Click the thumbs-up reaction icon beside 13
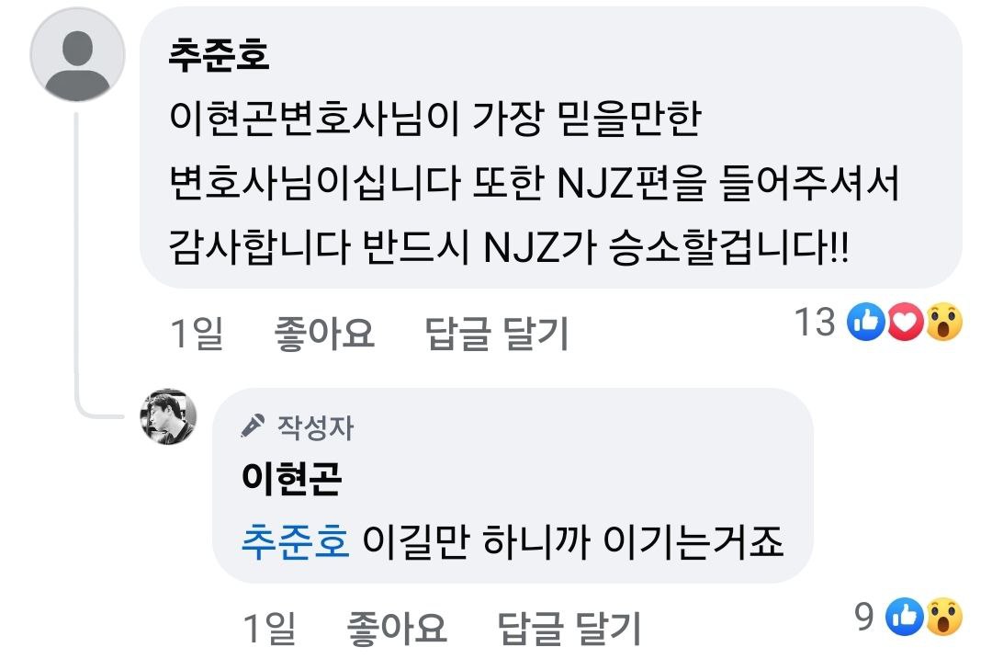992x670 pixels. (866, 322)
